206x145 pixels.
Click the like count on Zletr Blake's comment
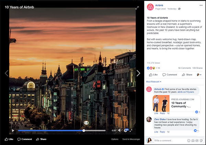[196, 131]
